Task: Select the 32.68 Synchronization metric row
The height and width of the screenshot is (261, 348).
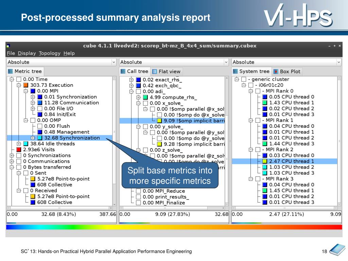Action: pyautogui.click(x=60, y=138)
